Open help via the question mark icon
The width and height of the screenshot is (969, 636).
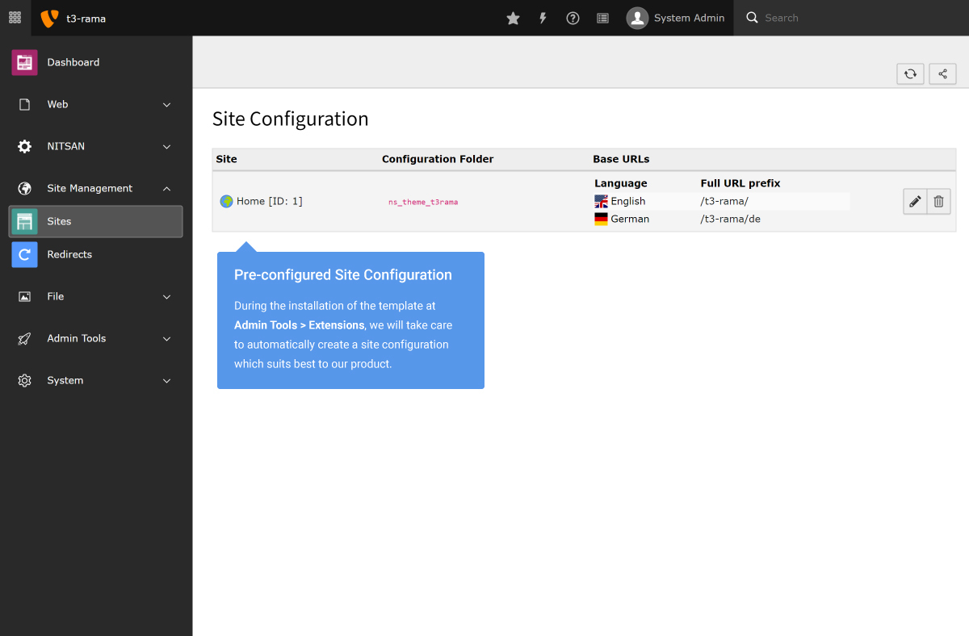tap(573, 18)
